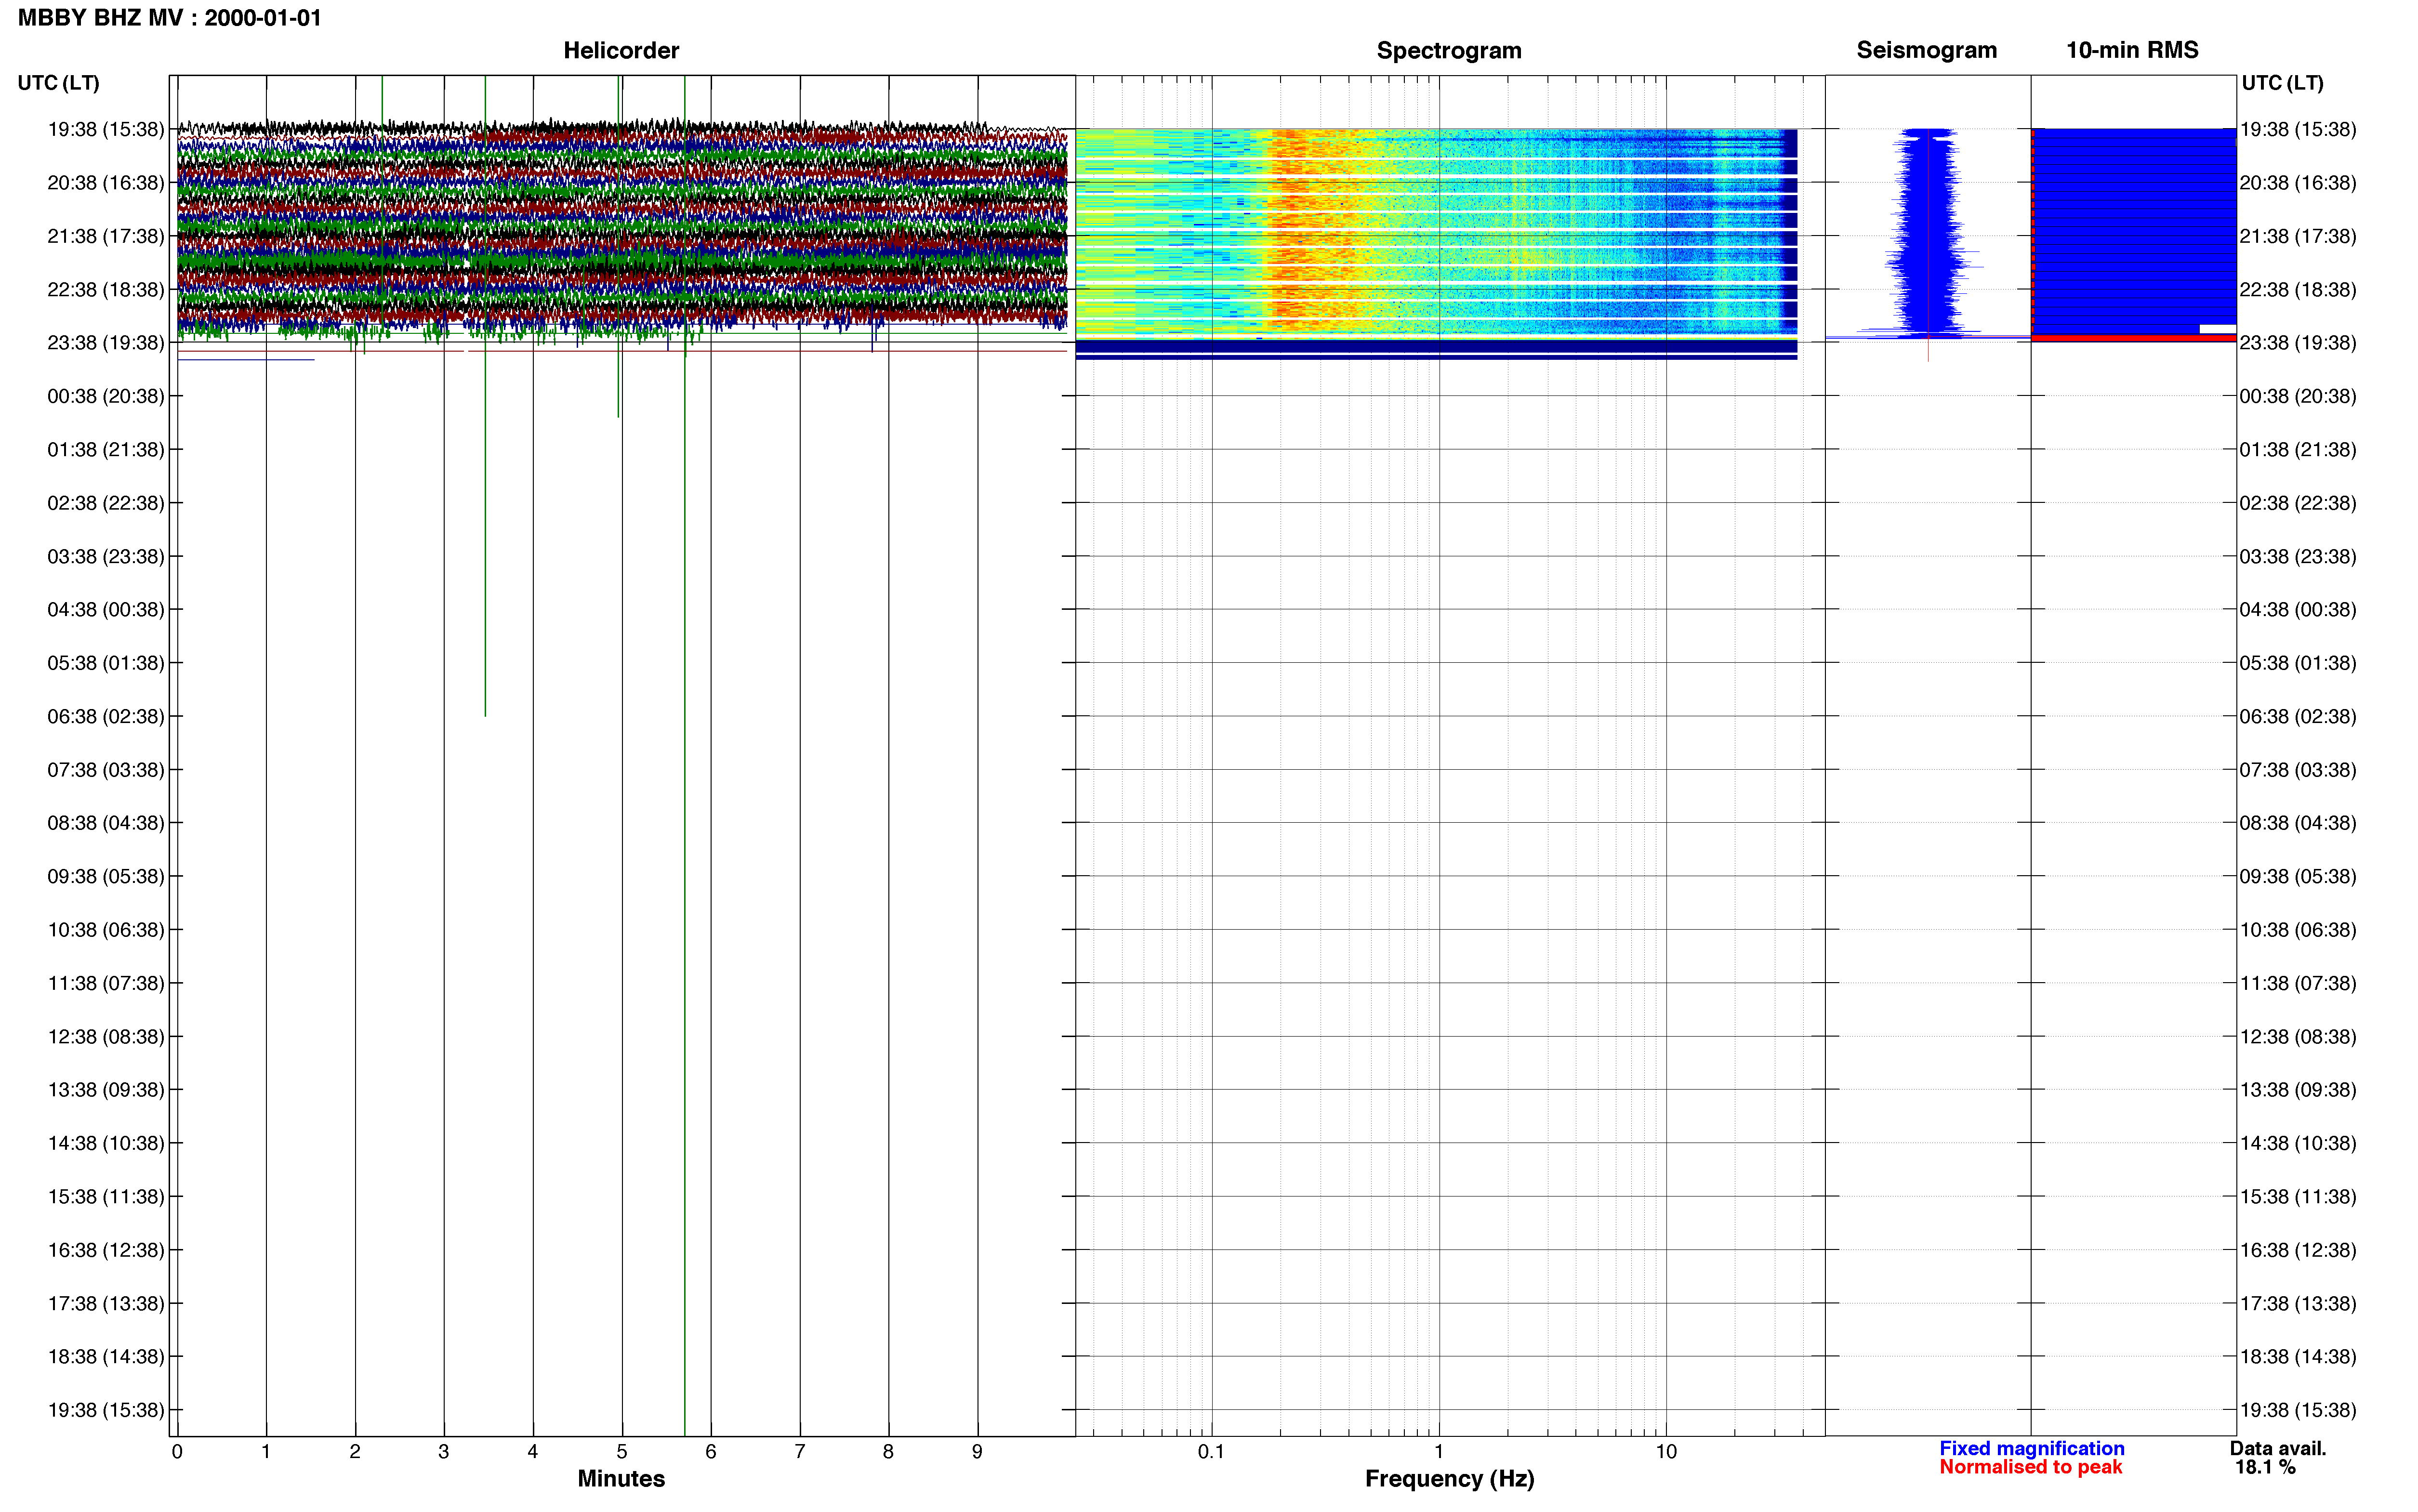
Task: Click the '0' tick on the Minutes axis
Action: tap(177, 1451)
